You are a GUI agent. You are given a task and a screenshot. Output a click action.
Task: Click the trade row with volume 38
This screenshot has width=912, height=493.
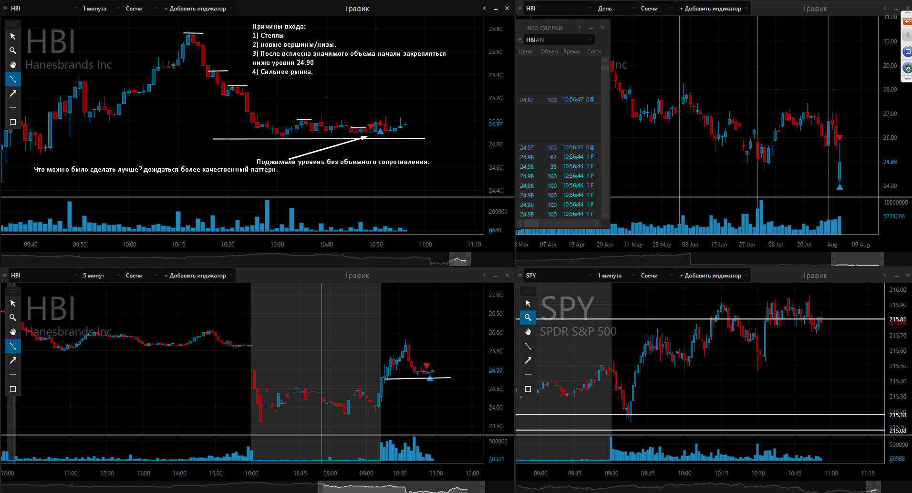tap(558, 166)
